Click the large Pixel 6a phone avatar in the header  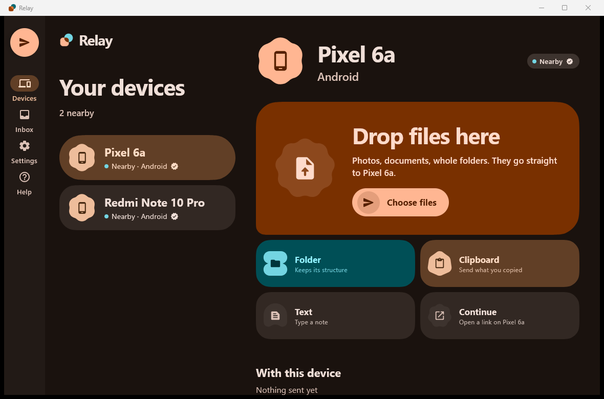(281, 61)
